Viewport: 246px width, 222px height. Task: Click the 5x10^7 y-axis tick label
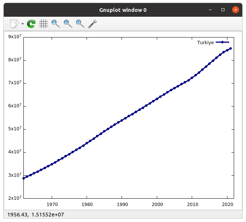pos(15,129)
